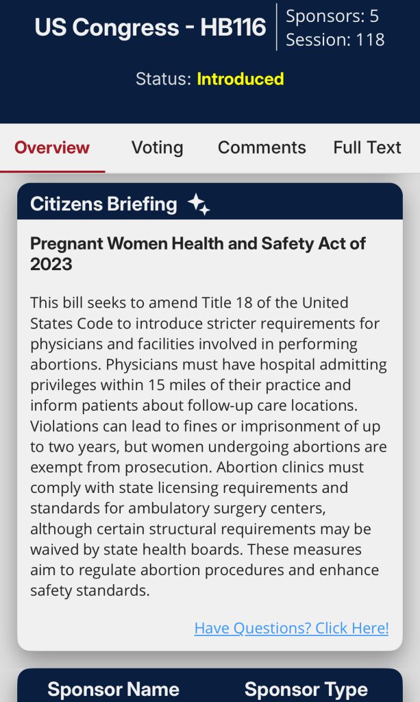Tap the red underline under Overview

tap(52, 171)
